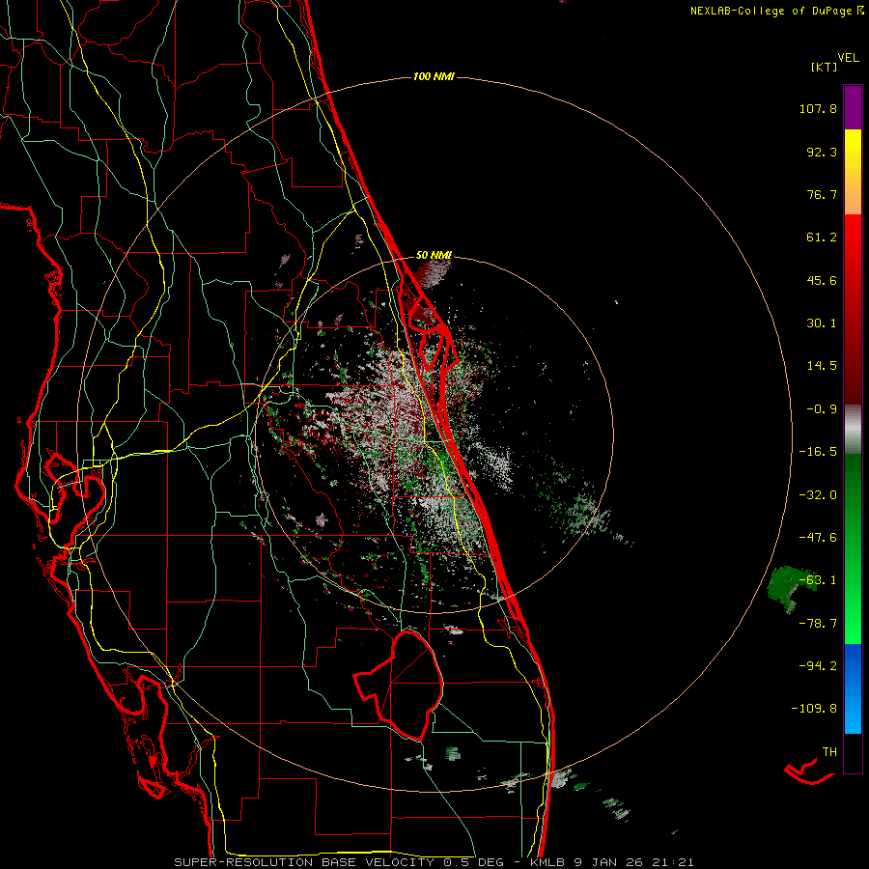Pick the gray near-zero segment of the velocity color bar

(853, 430)
